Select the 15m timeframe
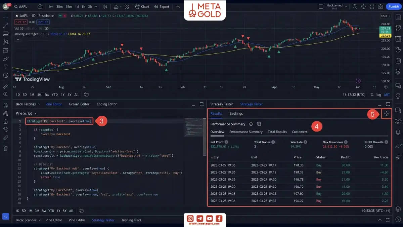The image size is (403, 227). click(69, 6)
